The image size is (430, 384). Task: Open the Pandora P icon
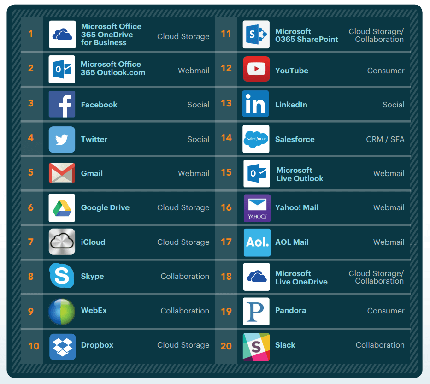pos(256,312)
